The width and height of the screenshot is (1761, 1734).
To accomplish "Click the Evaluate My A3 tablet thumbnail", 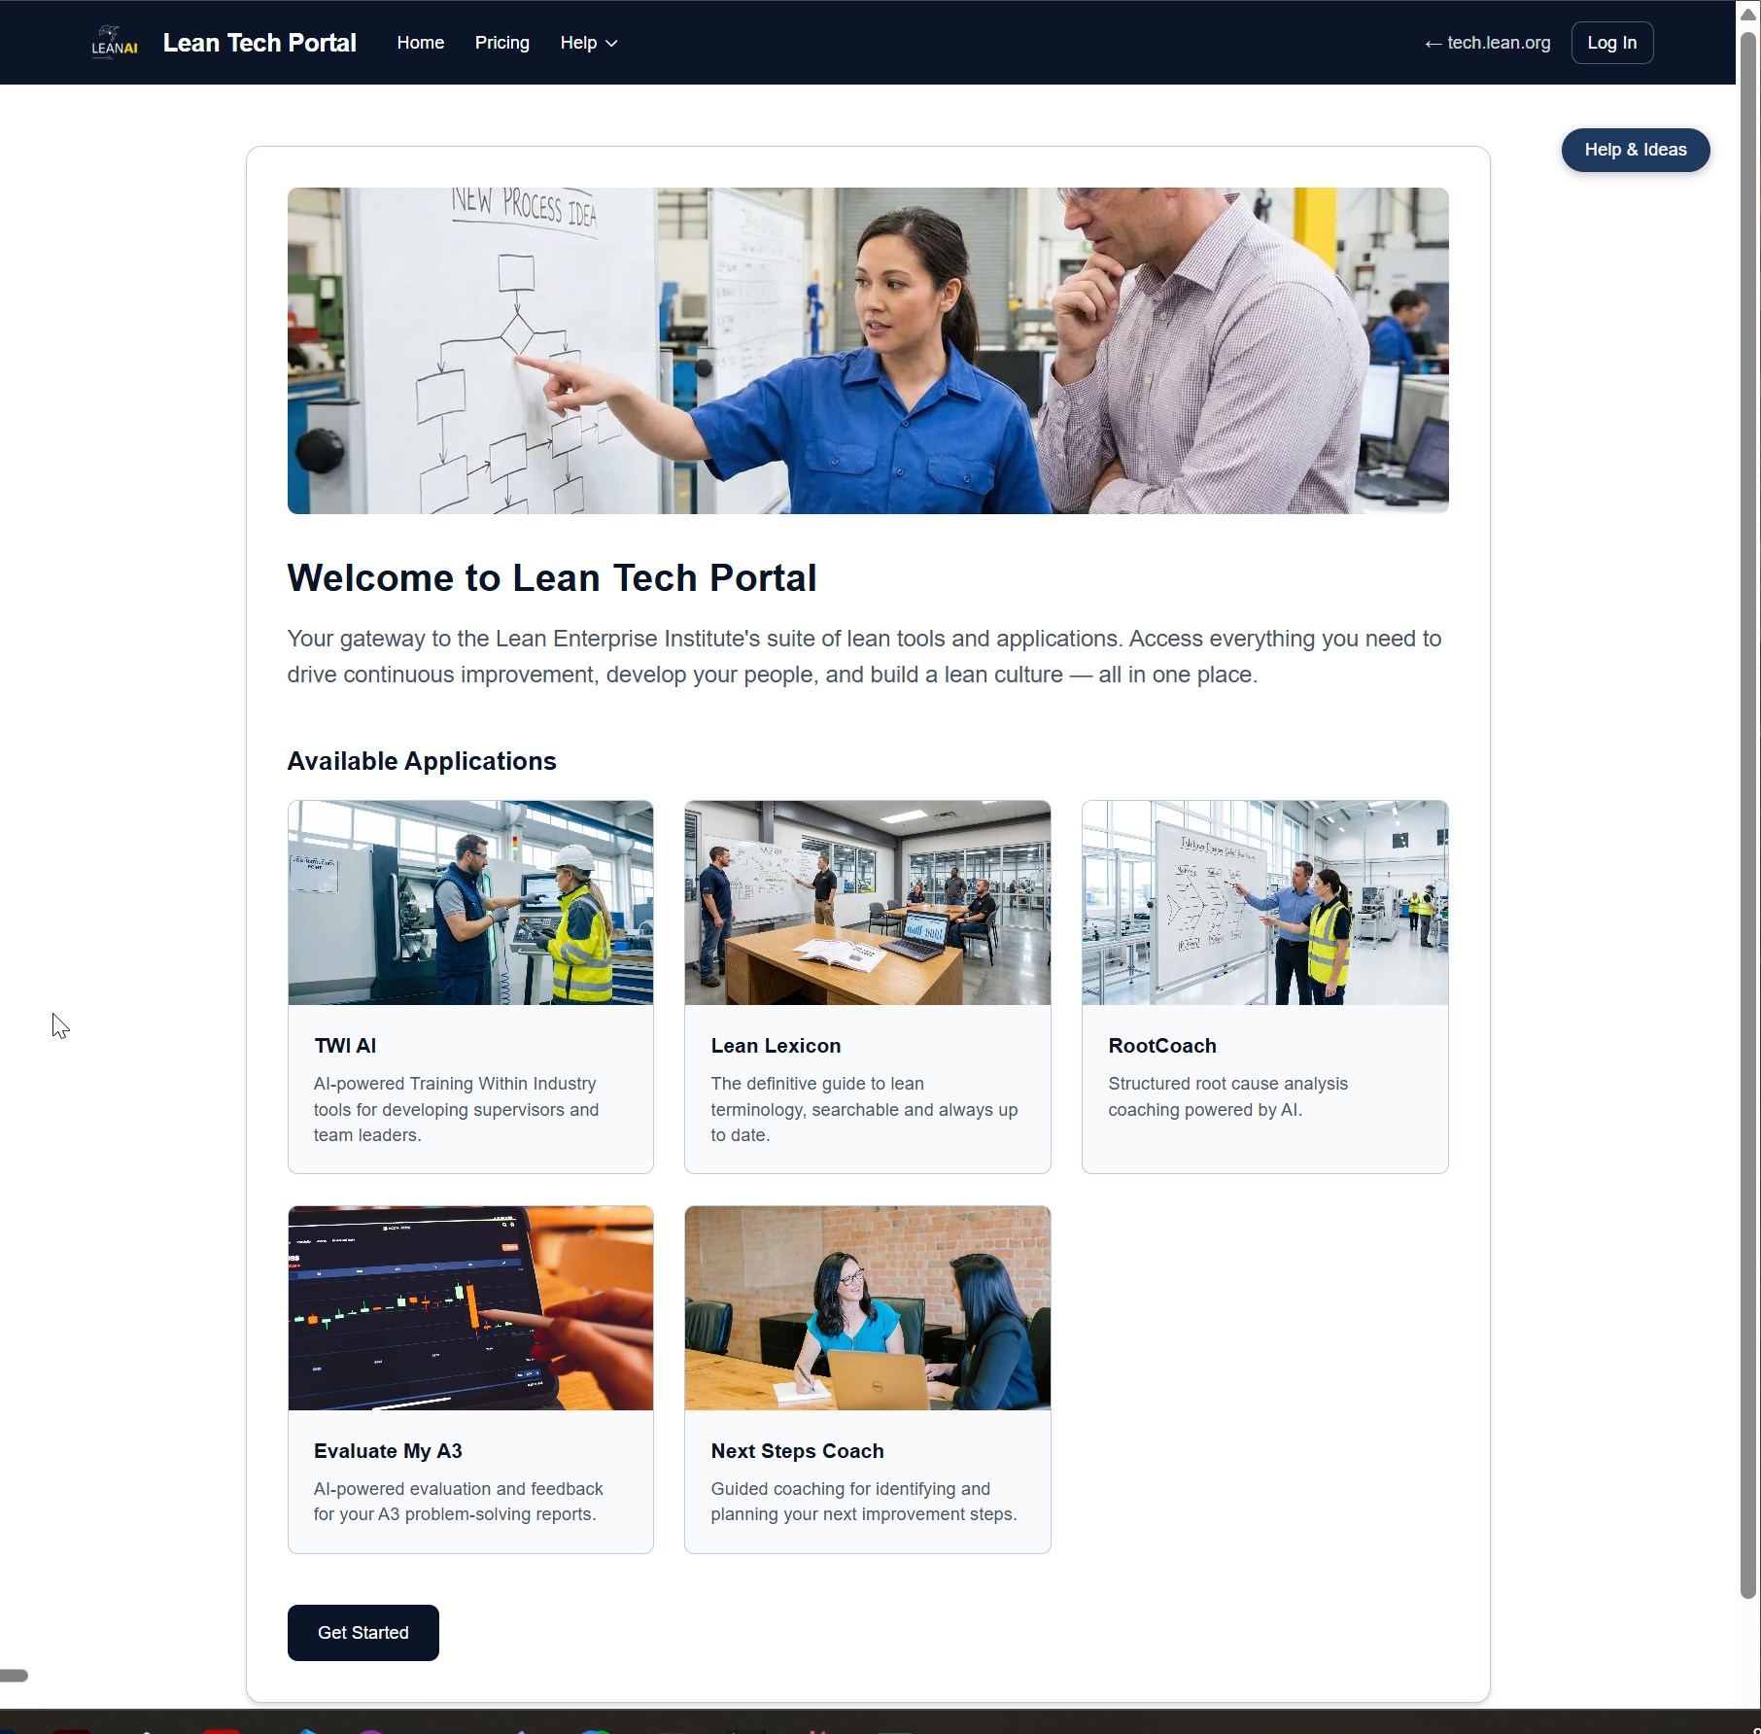I will [470, 1307].
